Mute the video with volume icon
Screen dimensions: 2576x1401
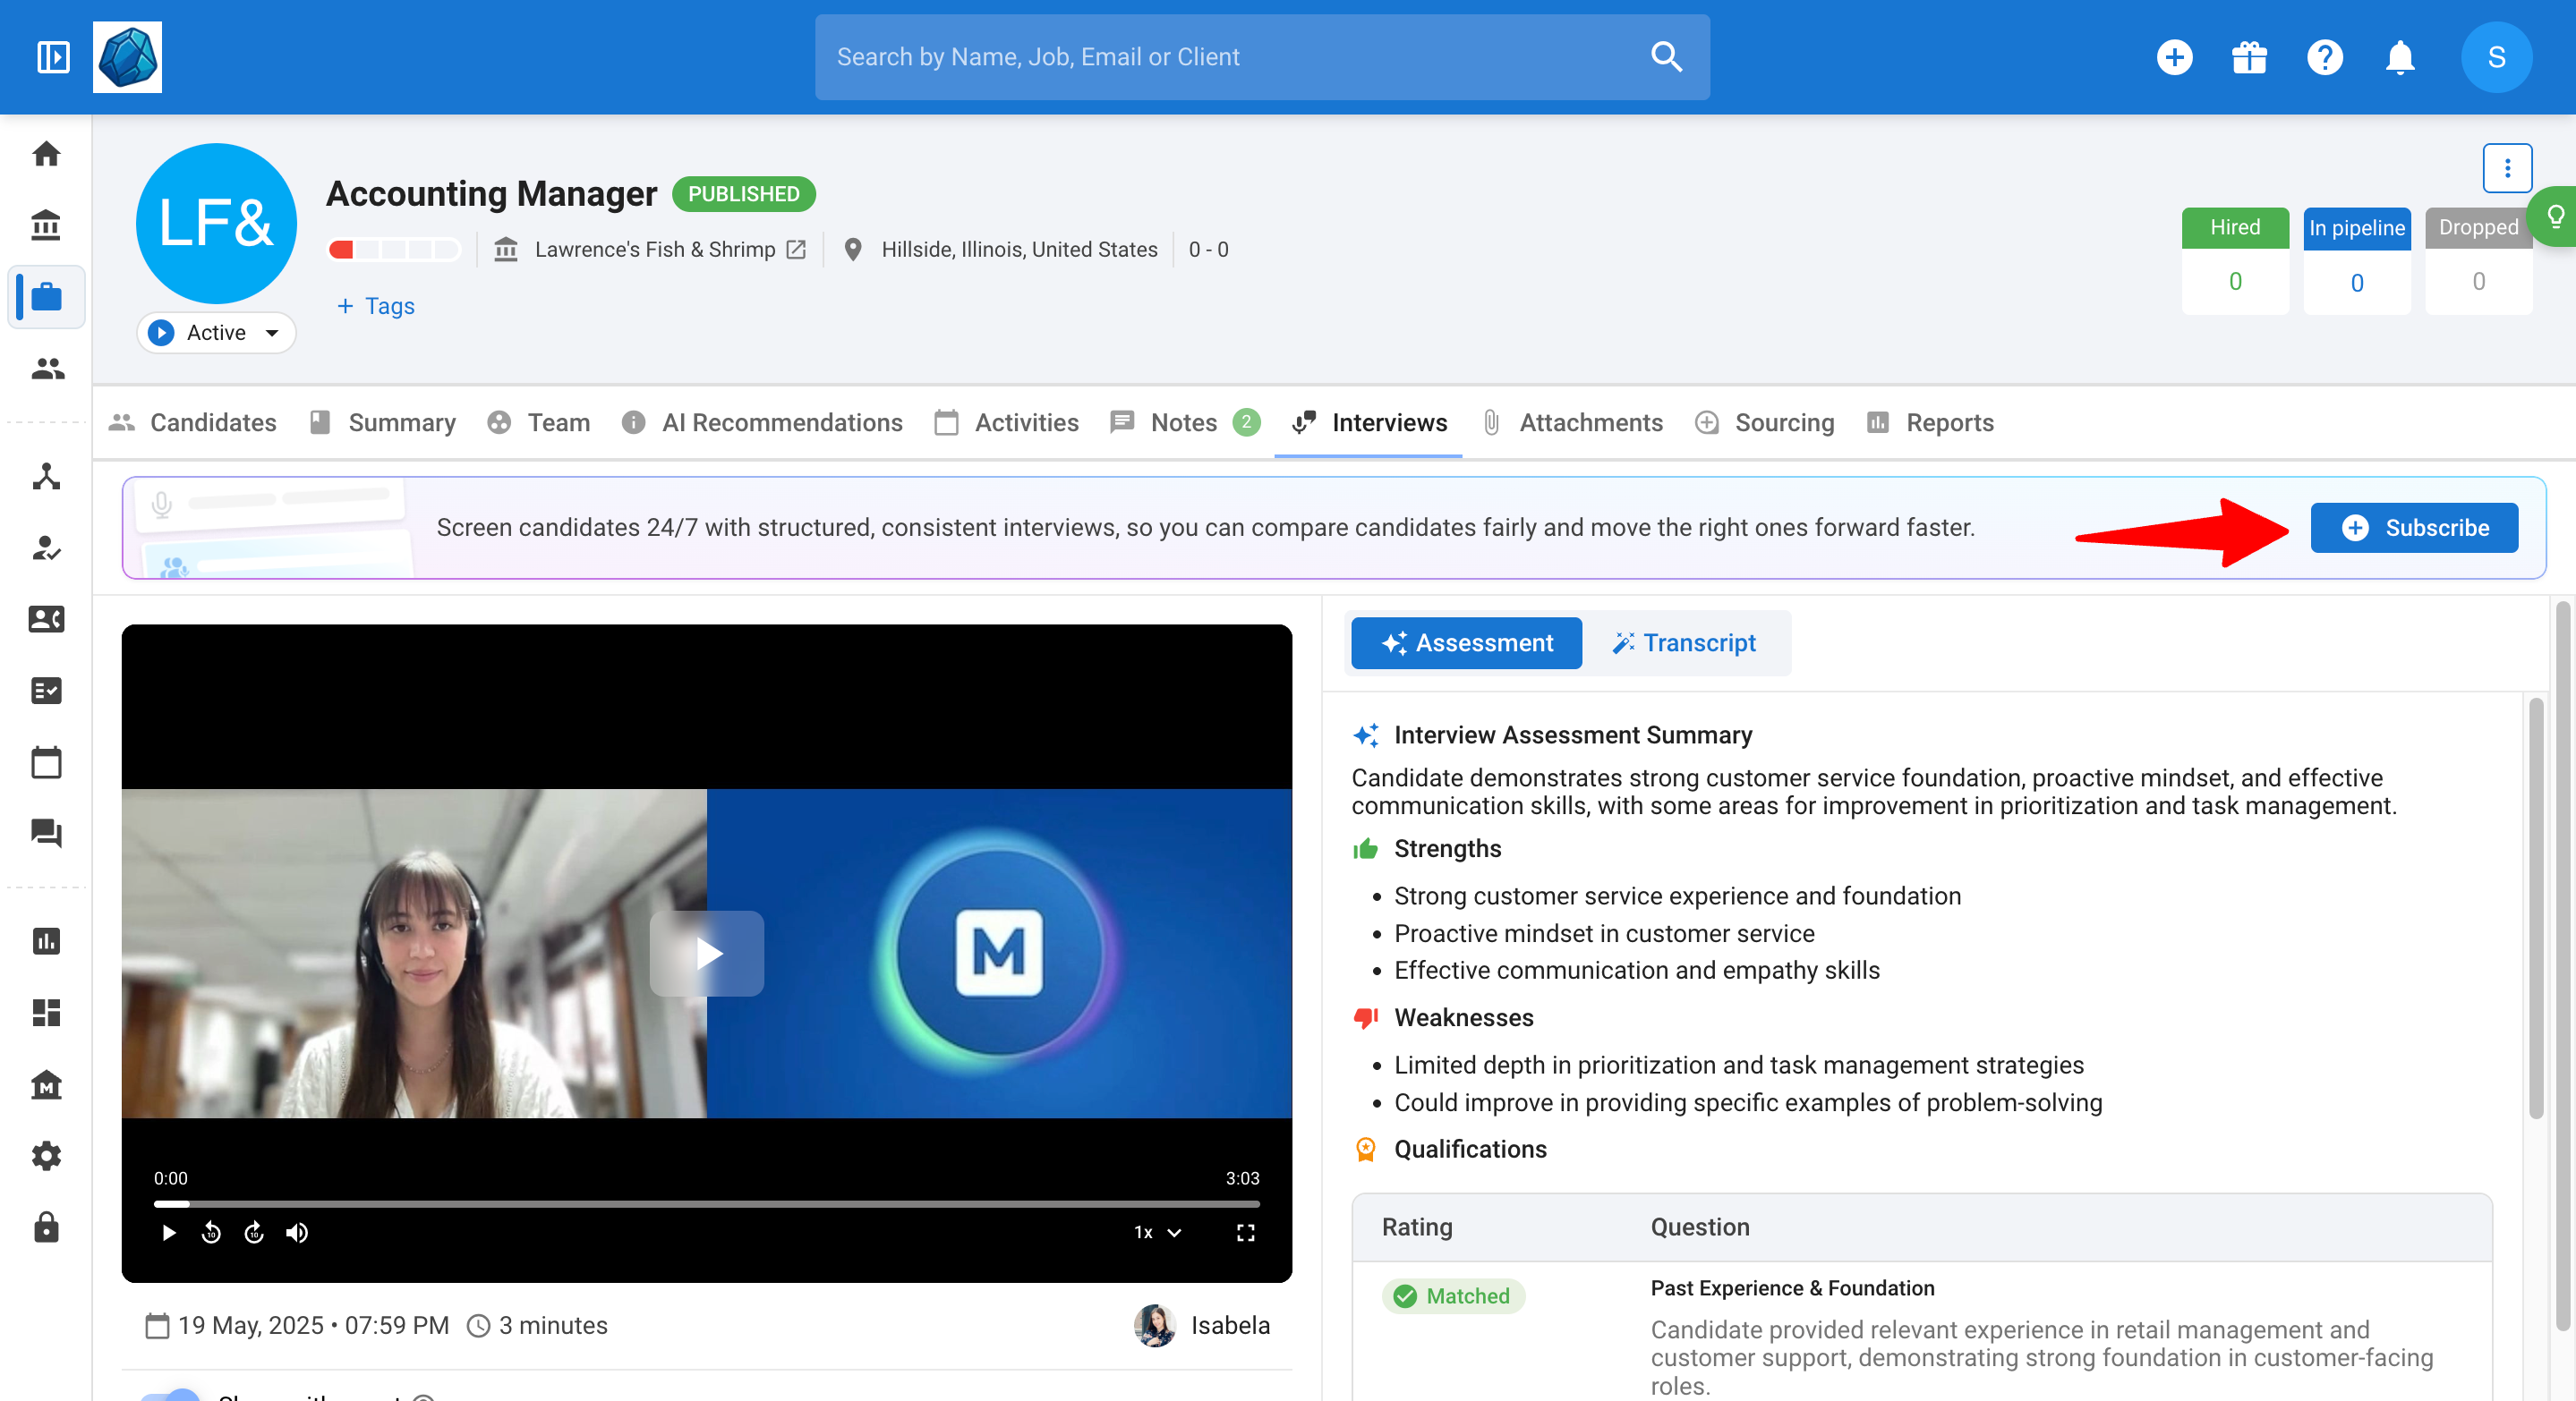297,1232
